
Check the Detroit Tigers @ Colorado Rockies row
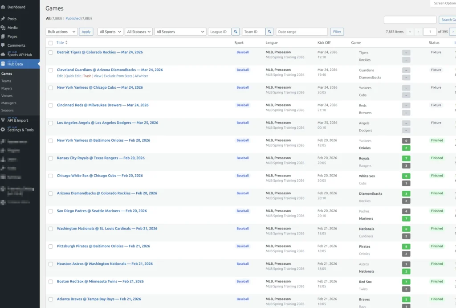tap(51, 53)
